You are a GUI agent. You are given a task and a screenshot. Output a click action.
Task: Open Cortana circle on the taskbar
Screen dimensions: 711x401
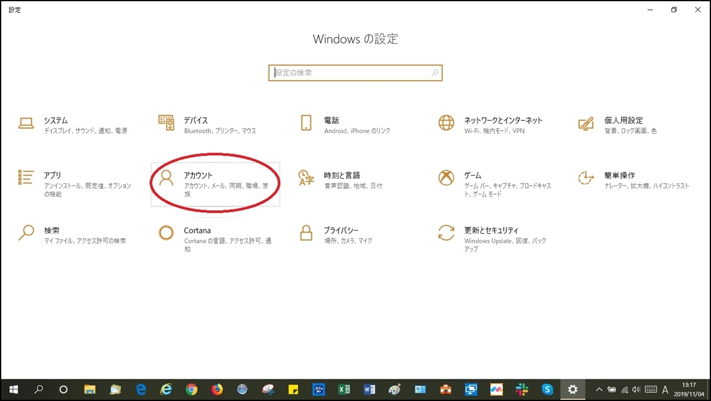click(64, 389)
